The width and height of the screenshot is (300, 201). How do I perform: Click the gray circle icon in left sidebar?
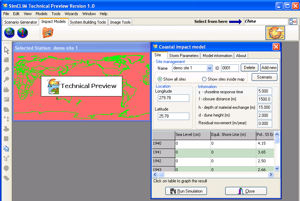(x=6, y=168)
